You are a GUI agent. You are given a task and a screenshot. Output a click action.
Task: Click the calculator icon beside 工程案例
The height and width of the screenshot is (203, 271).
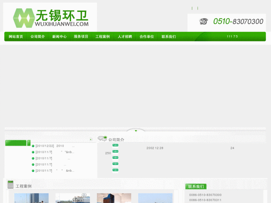(10, 184)
